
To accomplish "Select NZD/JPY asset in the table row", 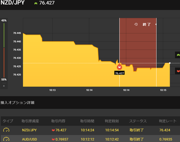I will (29, 130).
